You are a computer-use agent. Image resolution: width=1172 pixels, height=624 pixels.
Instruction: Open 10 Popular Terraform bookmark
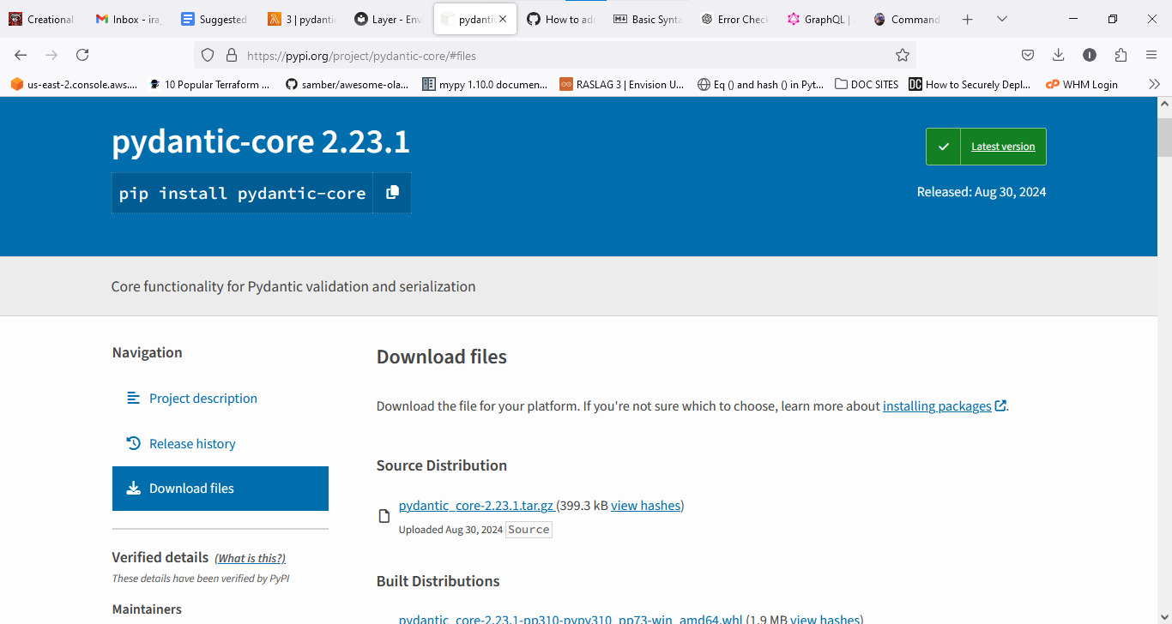point(209,84)
